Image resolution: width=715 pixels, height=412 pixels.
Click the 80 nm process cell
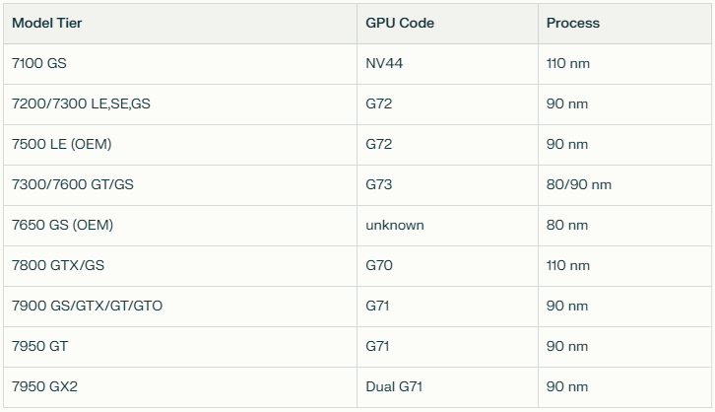click(567, 225)
